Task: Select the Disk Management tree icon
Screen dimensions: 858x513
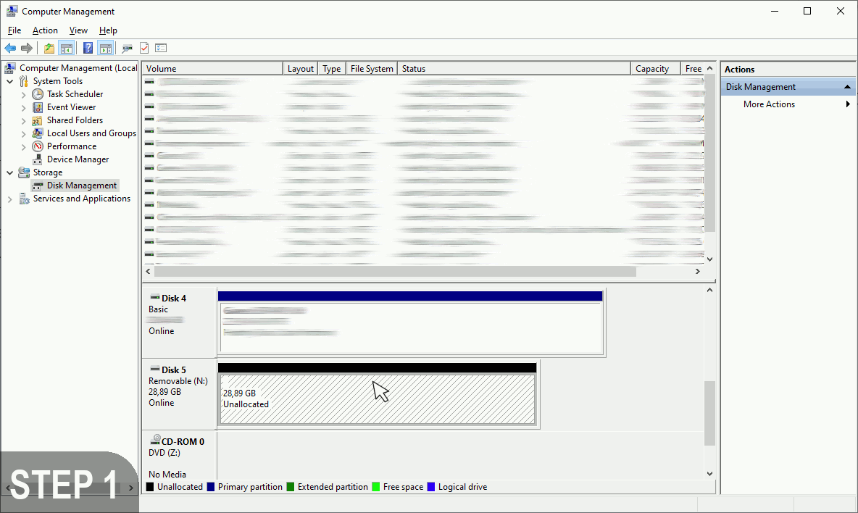Action: pos(37,186)
